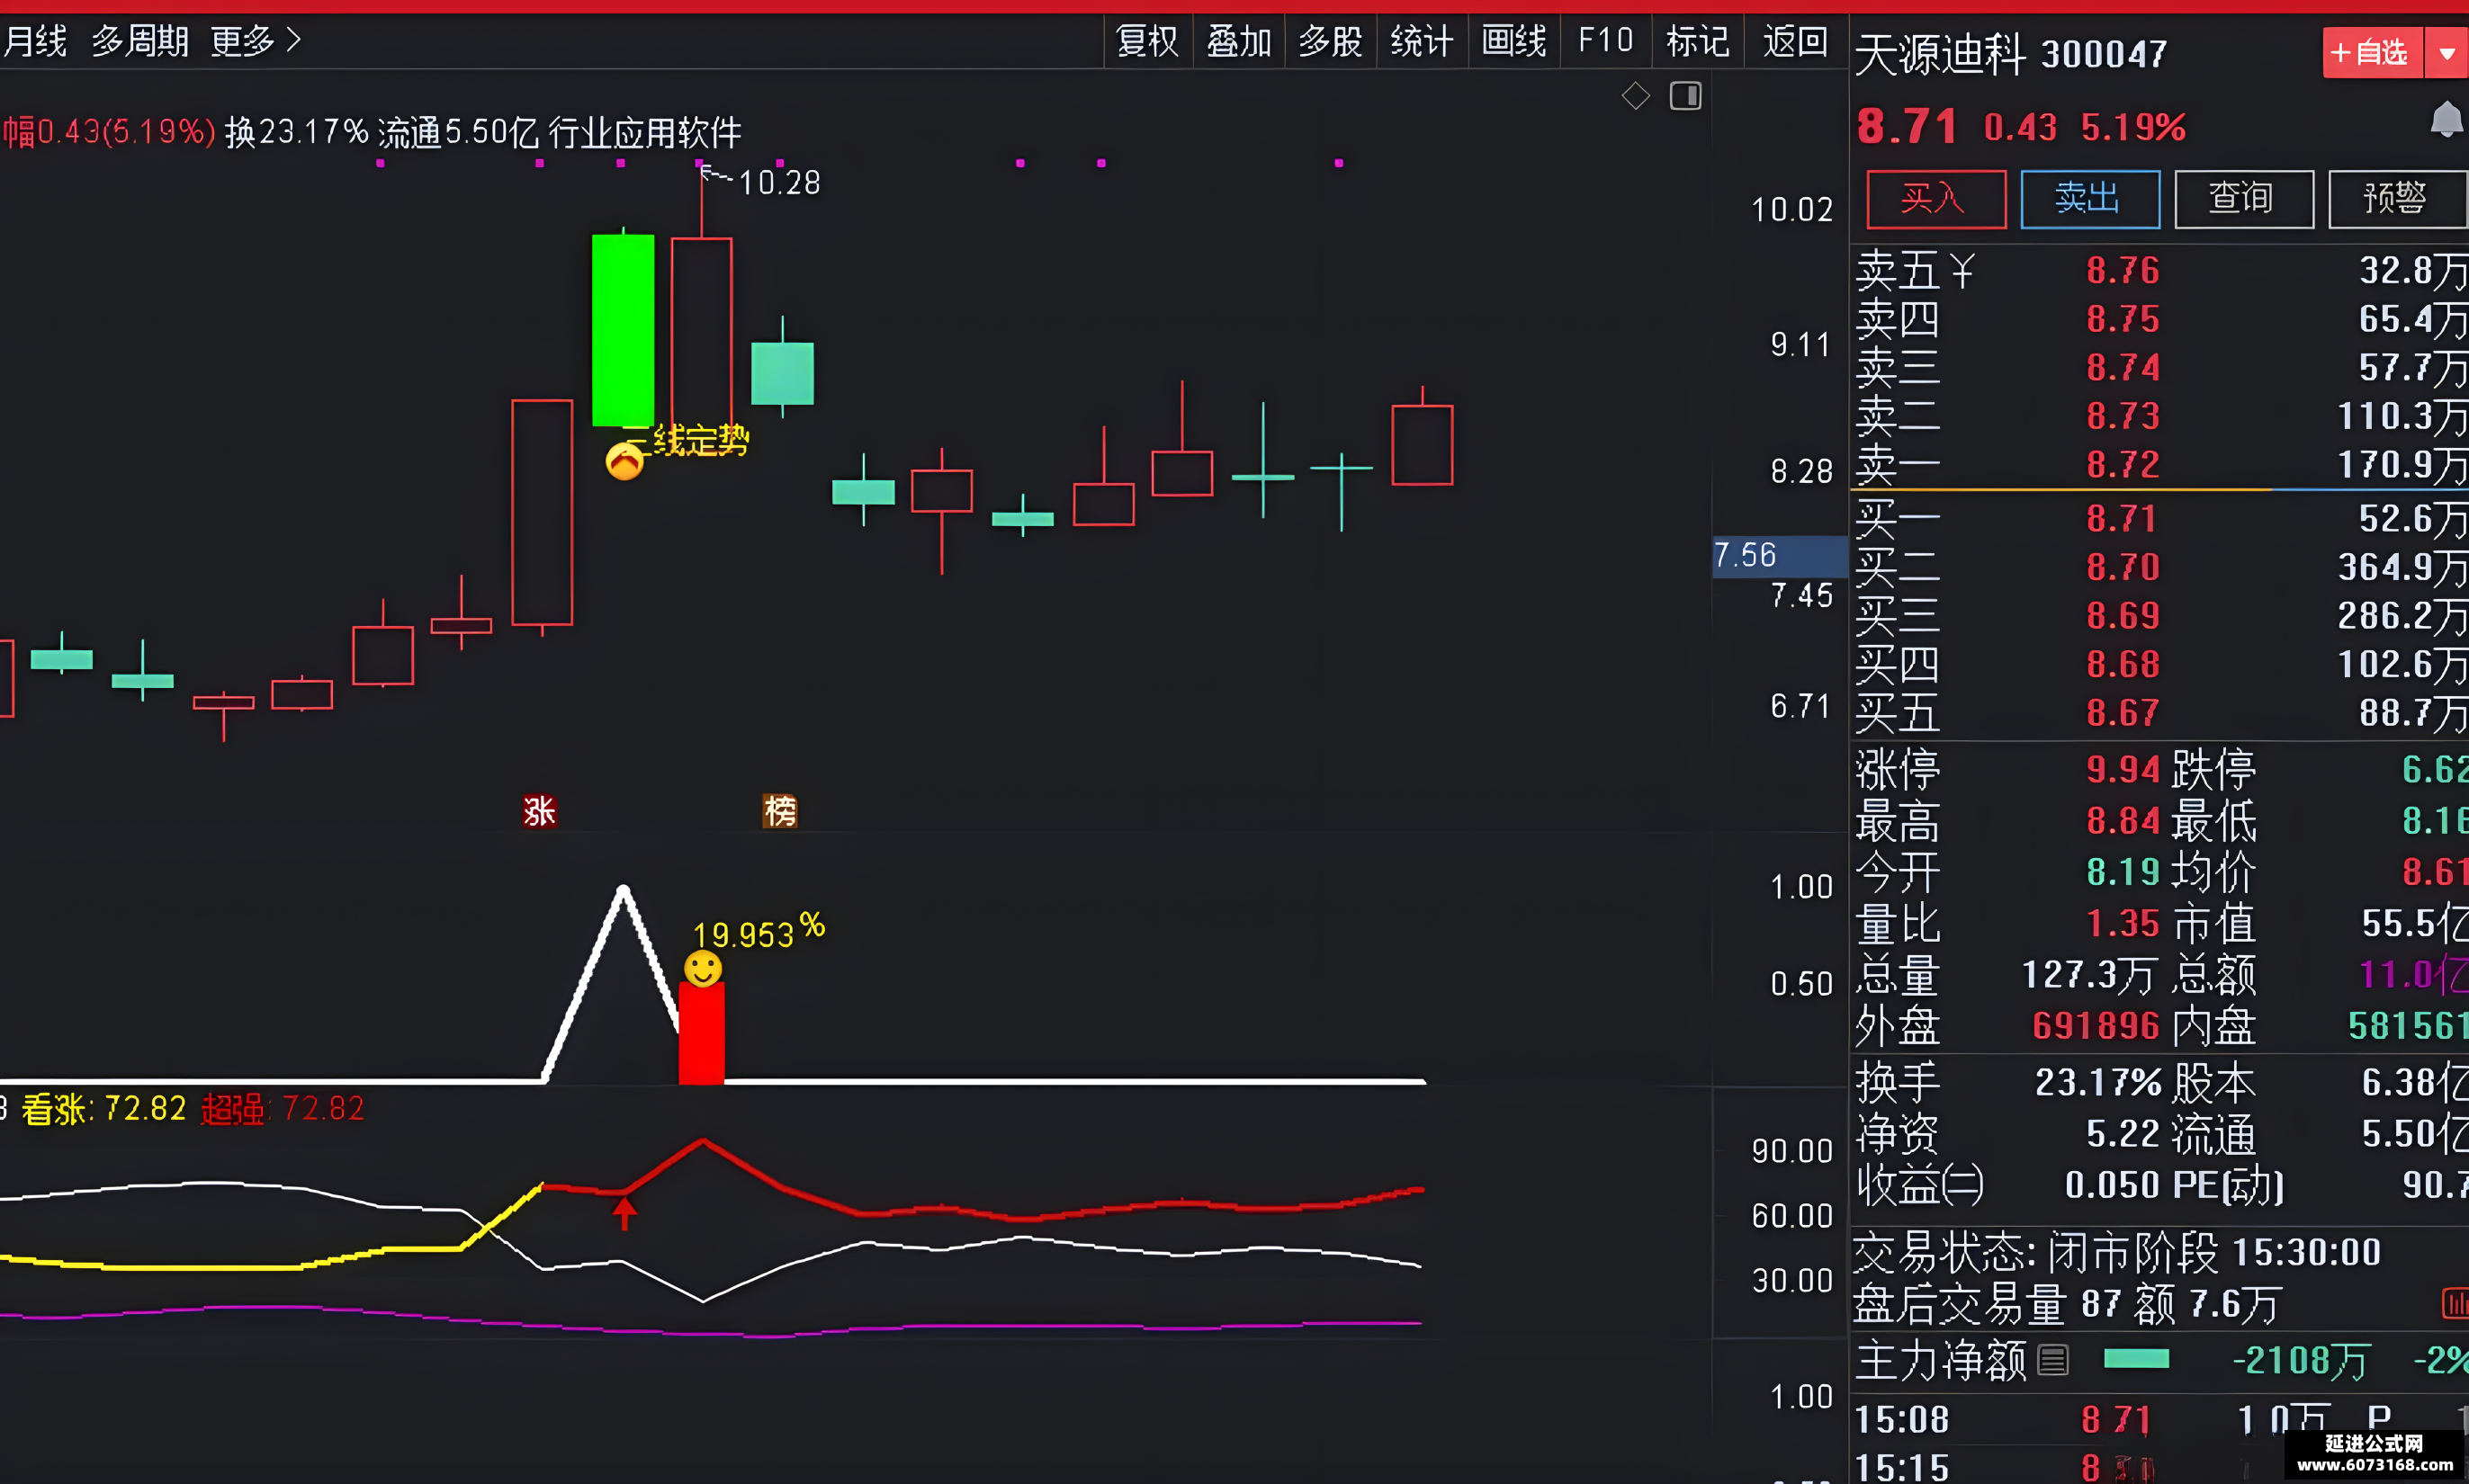Click the small chart icon beside 盘后交易量

(2455, 1303)
